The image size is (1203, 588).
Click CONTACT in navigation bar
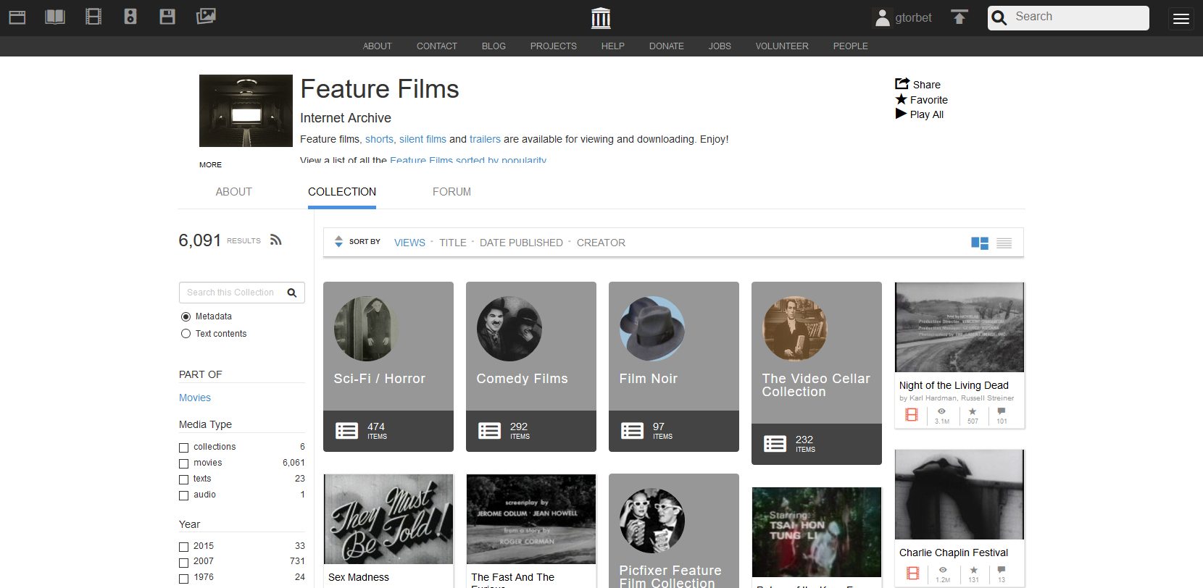[x=436, y=46]
